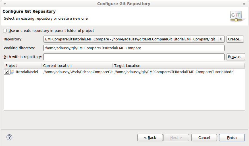Open help with the question mark icon
Screen dimensions: 249x146
9,137
